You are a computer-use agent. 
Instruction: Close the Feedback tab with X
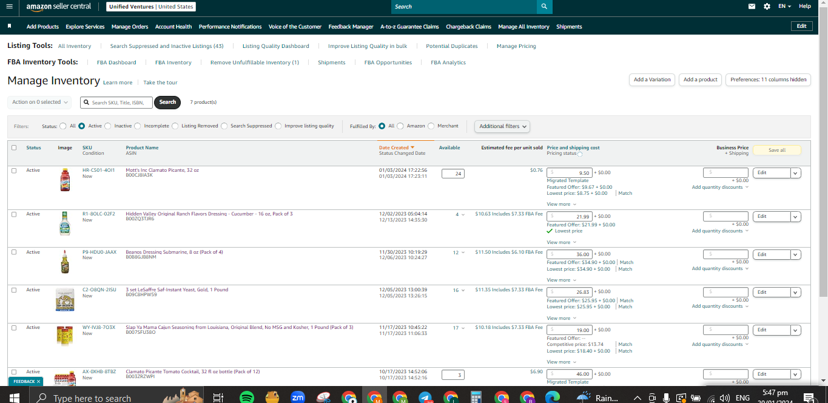click(x=38, y=382)
